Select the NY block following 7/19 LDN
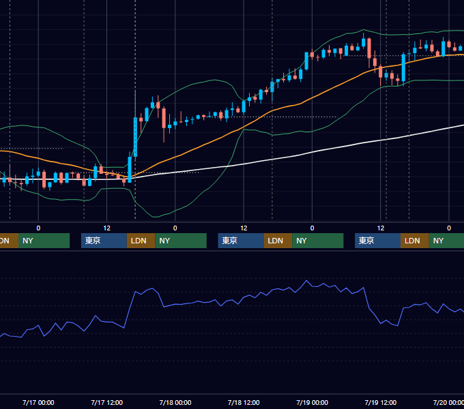Screen dimensions: 464x409 [x=446, y=241]
